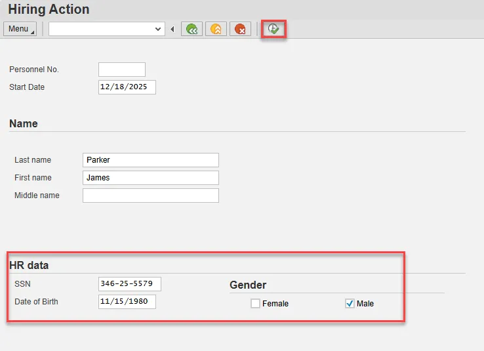Check the Female gender checkbox

tap(255, 304)
